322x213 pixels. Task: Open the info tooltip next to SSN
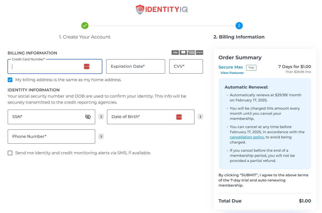pos(101,117)
